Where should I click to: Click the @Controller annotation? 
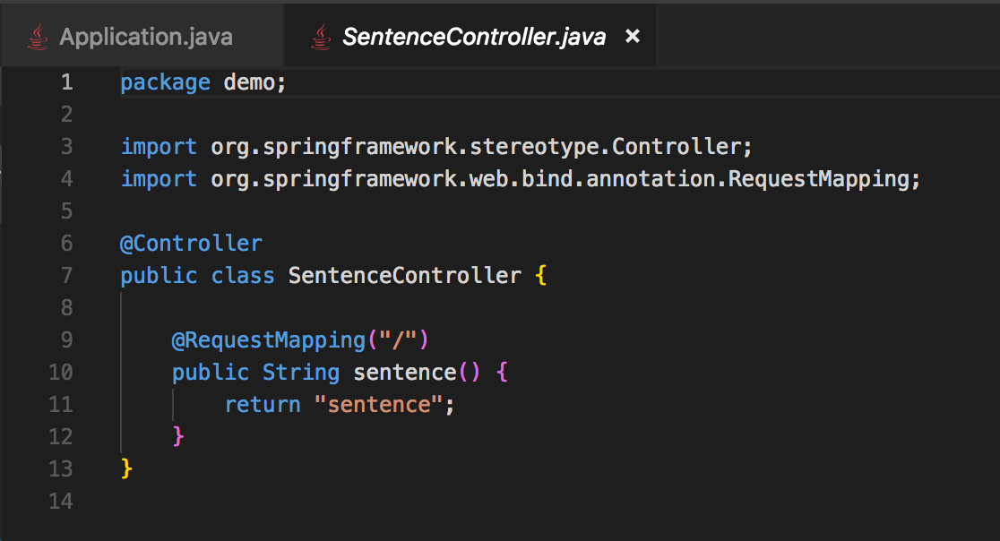(191, 243)
